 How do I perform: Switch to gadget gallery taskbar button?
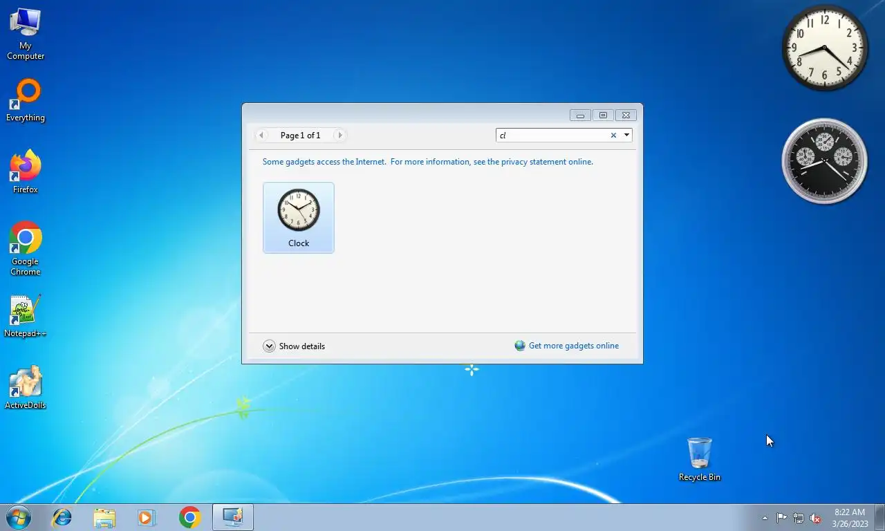[x=233, y=517]
